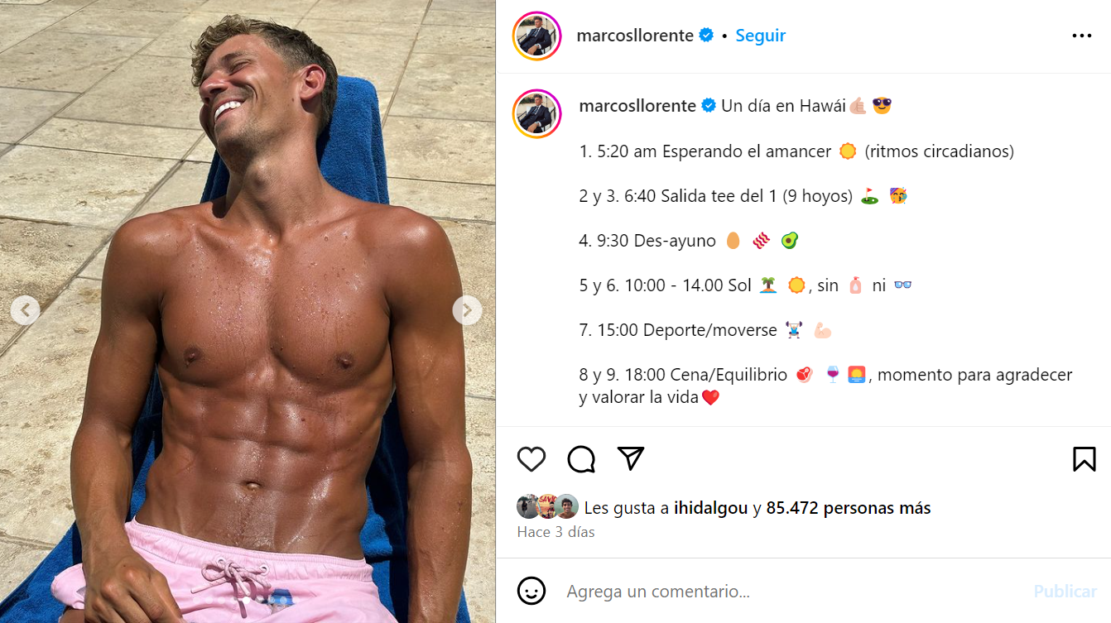Open comments with the speech bubble icon
The width and height of the screenshot is (1111, 623).
(581, 459)
